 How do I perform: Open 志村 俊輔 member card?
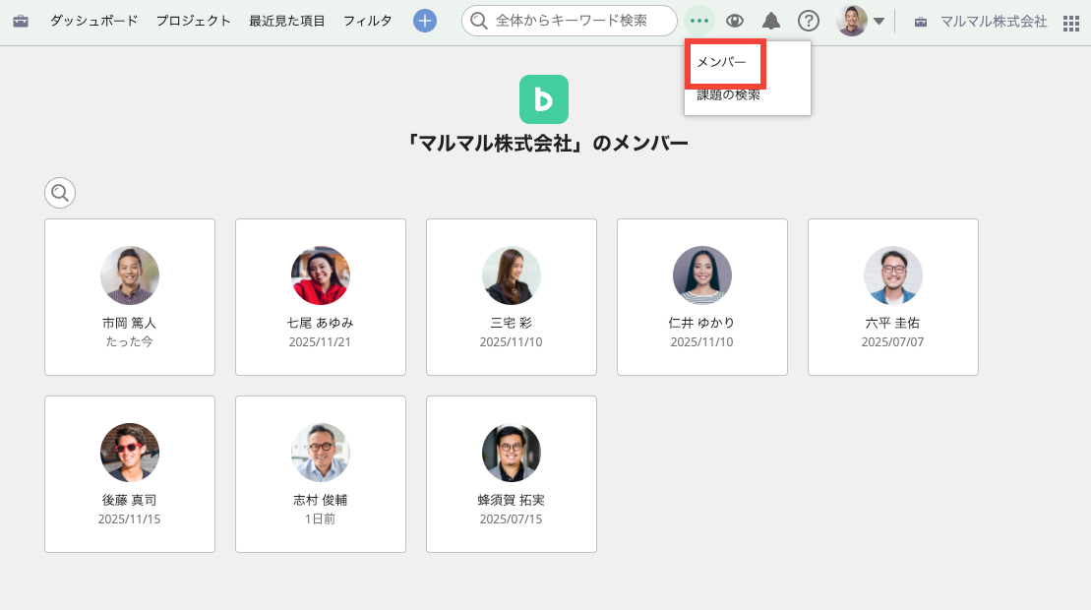click(320, 474)
